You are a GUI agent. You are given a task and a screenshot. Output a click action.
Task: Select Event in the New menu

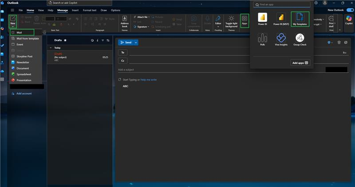click(x=26, y=45)
